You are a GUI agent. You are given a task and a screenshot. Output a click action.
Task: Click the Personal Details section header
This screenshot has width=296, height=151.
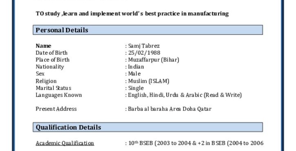pos(148,30)
